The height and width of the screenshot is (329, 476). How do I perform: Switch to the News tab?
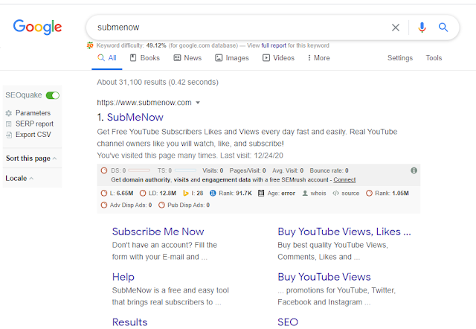pos(187,58)
